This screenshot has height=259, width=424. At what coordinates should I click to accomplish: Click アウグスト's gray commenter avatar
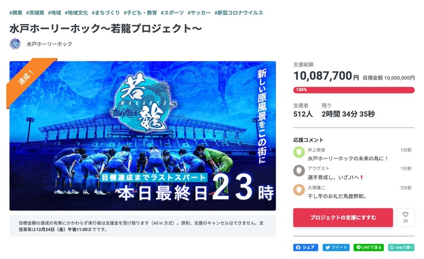[x=298, y=171]
